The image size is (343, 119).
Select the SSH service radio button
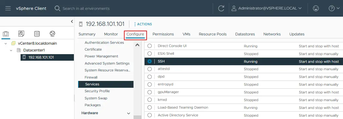[150, 62]
